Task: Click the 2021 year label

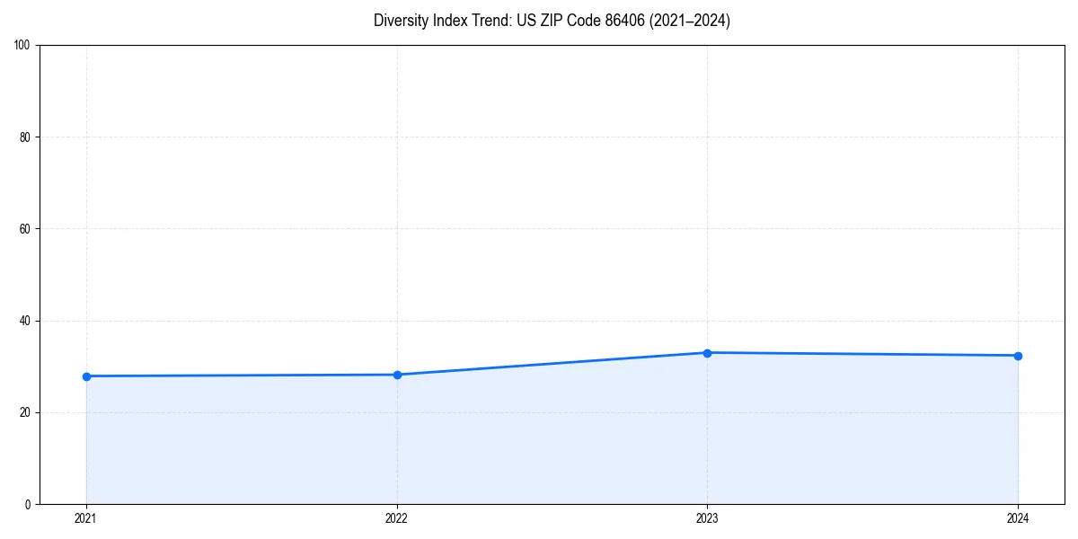Action: [86, 517]
